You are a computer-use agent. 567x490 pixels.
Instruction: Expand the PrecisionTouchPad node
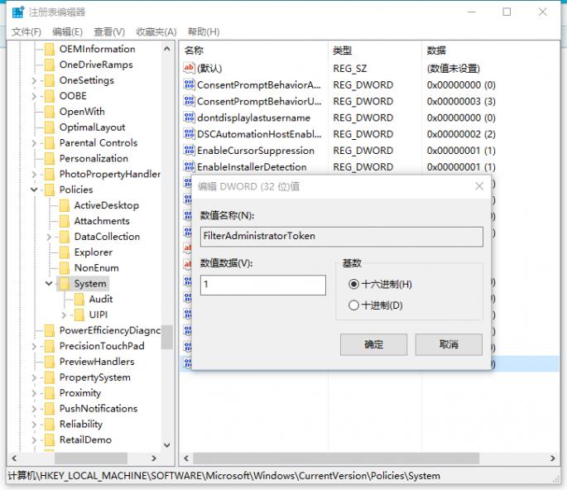(x=34, y=346)
